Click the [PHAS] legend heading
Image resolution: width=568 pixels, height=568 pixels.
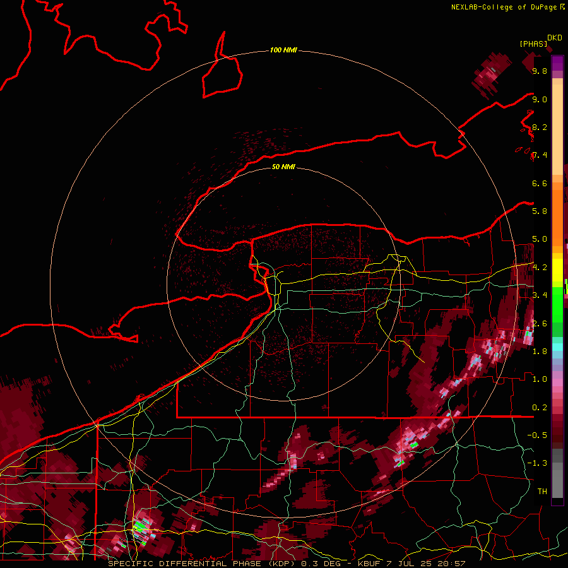[533, 44]
